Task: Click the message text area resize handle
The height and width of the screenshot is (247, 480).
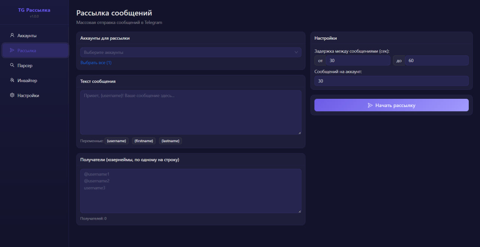Action: [x=299, y=132]
